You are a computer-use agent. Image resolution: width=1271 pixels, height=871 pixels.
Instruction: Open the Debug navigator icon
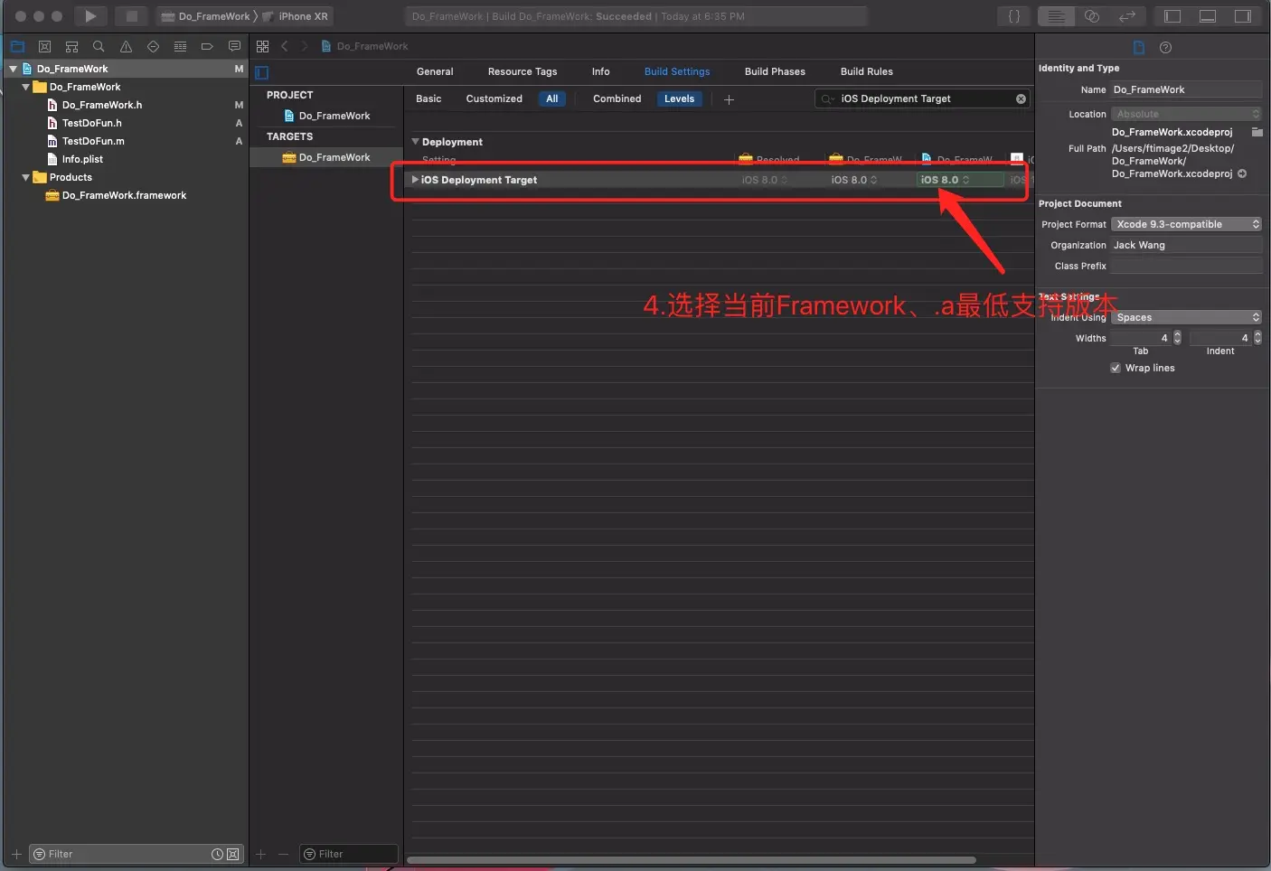180,46
